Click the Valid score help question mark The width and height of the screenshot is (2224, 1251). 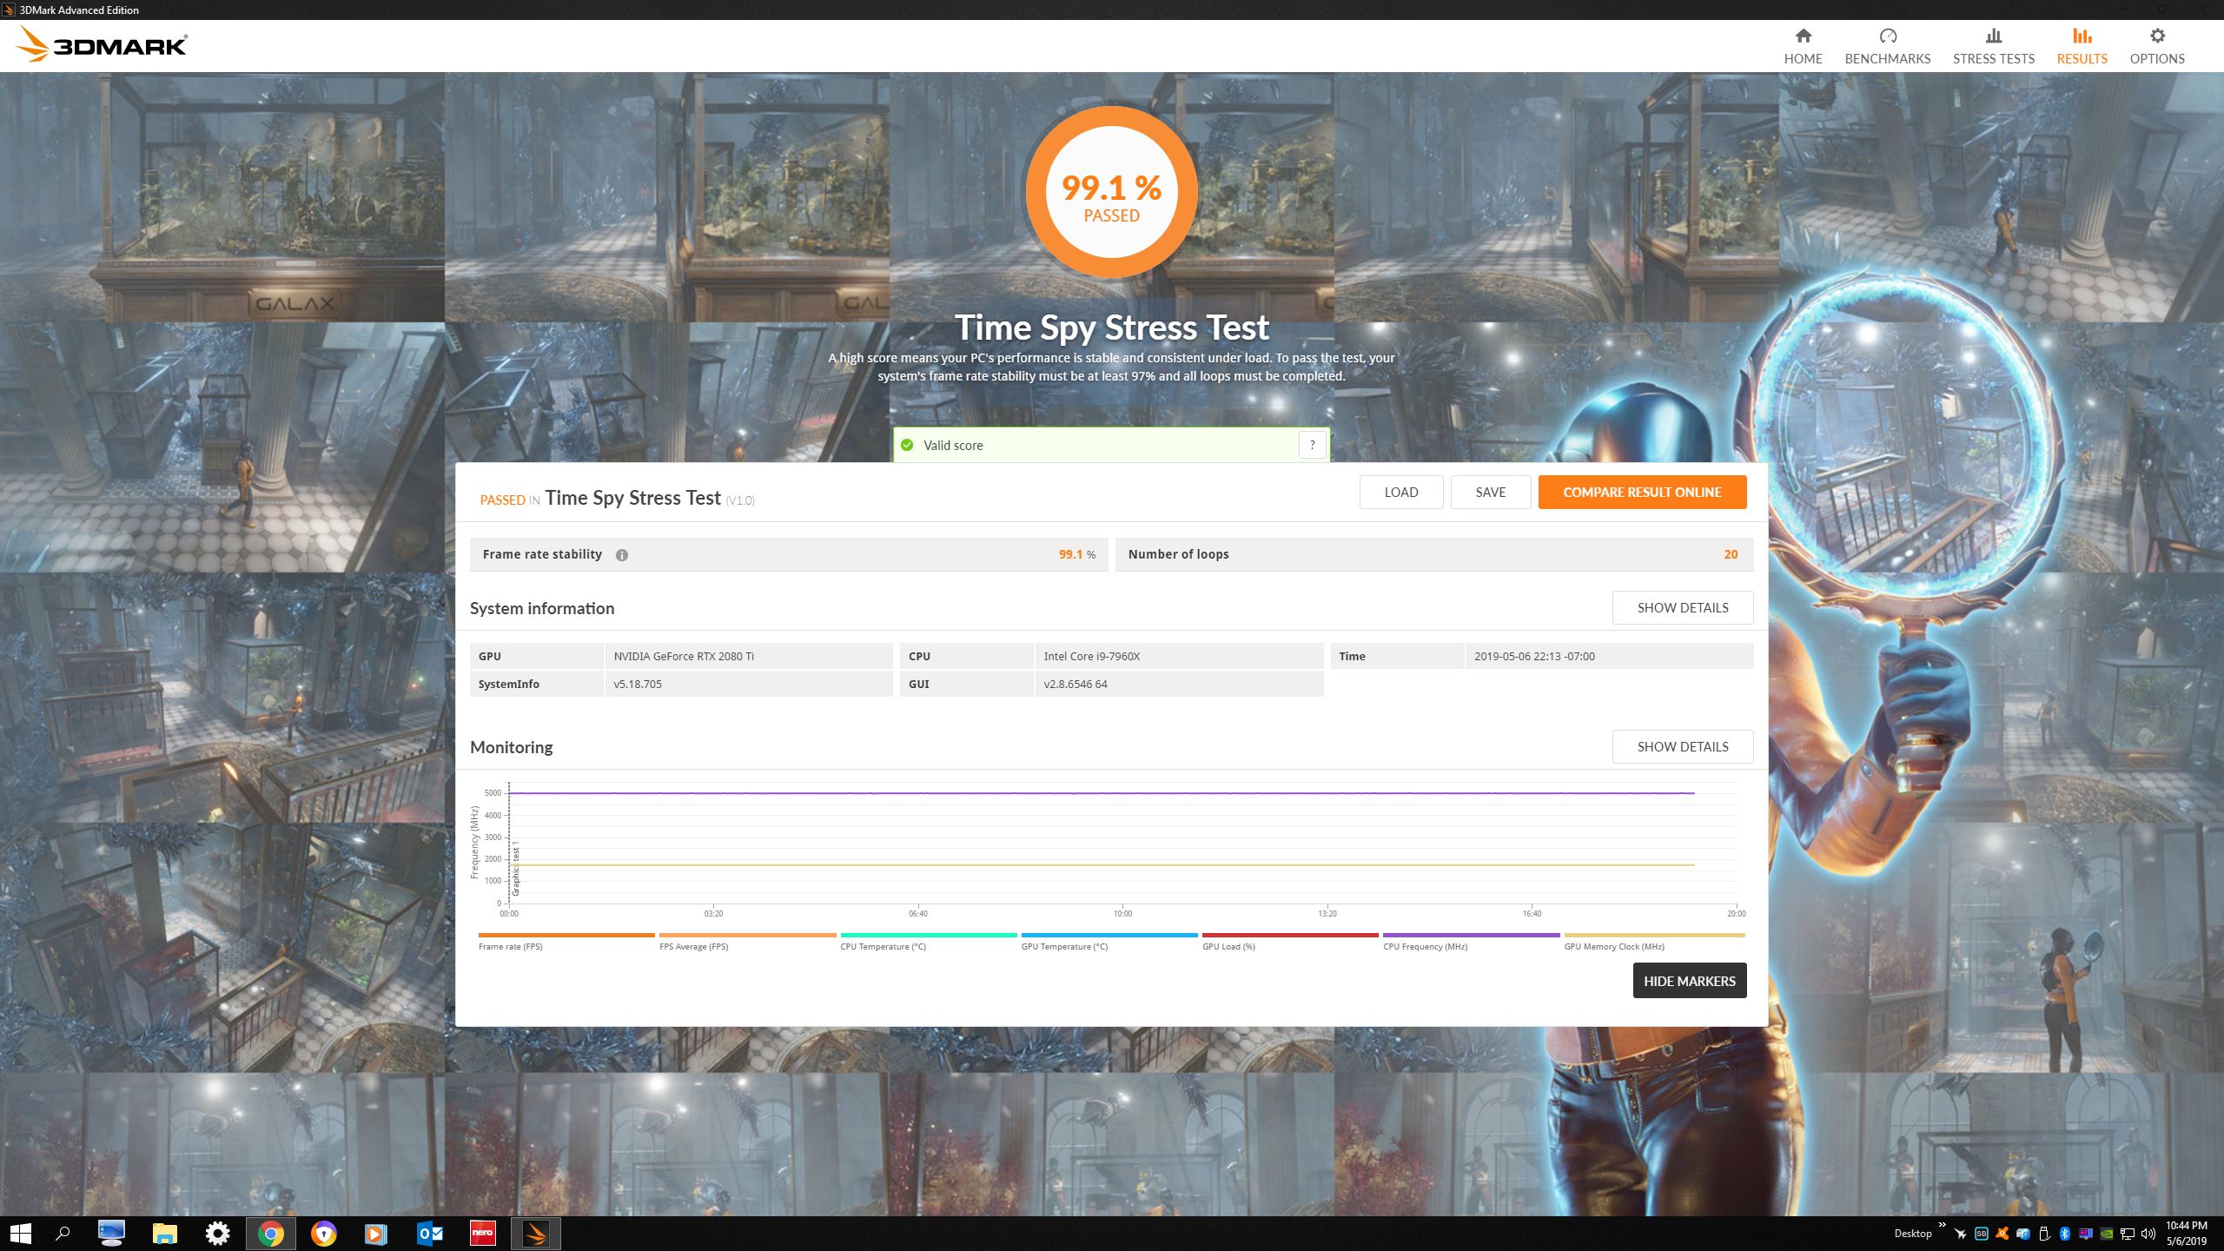1312,445
